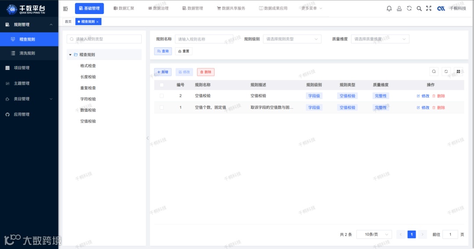
Task: Collapse the 稽查规则 tree node
Action: tap(70, 55)
